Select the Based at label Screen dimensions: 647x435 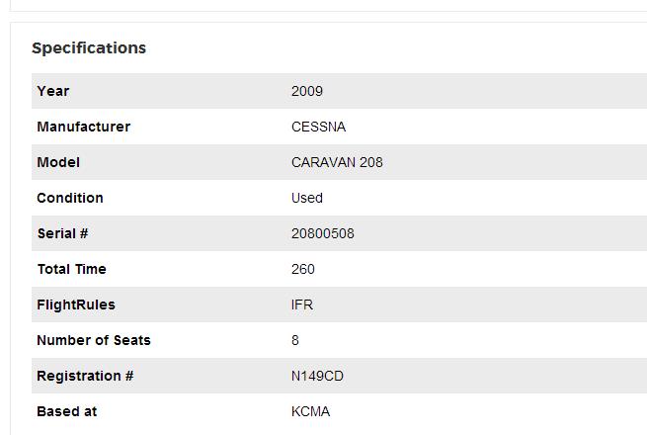click(67, 411)
